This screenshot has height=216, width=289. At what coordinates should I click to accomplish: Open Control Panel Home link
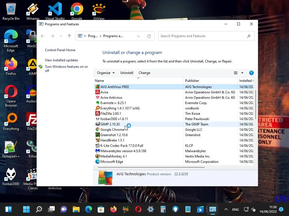pos(60,50)
